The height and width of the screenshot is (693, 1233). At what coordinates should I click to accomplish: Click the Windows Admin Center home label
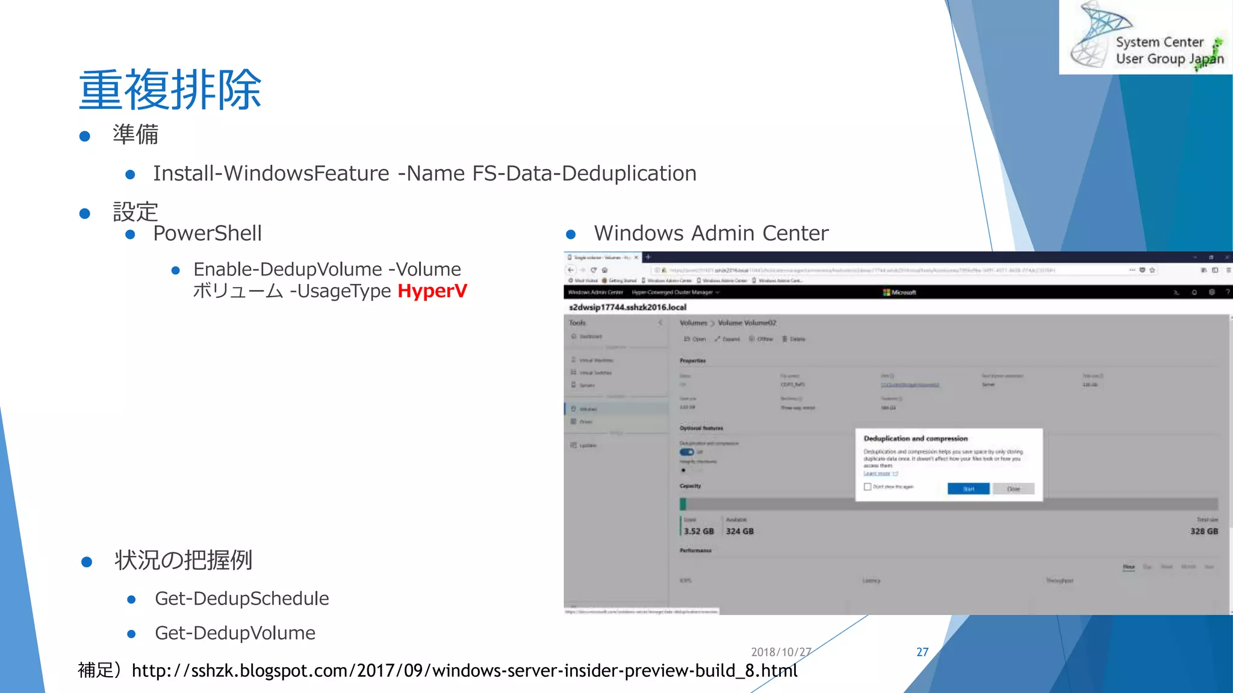coord(595,292)
